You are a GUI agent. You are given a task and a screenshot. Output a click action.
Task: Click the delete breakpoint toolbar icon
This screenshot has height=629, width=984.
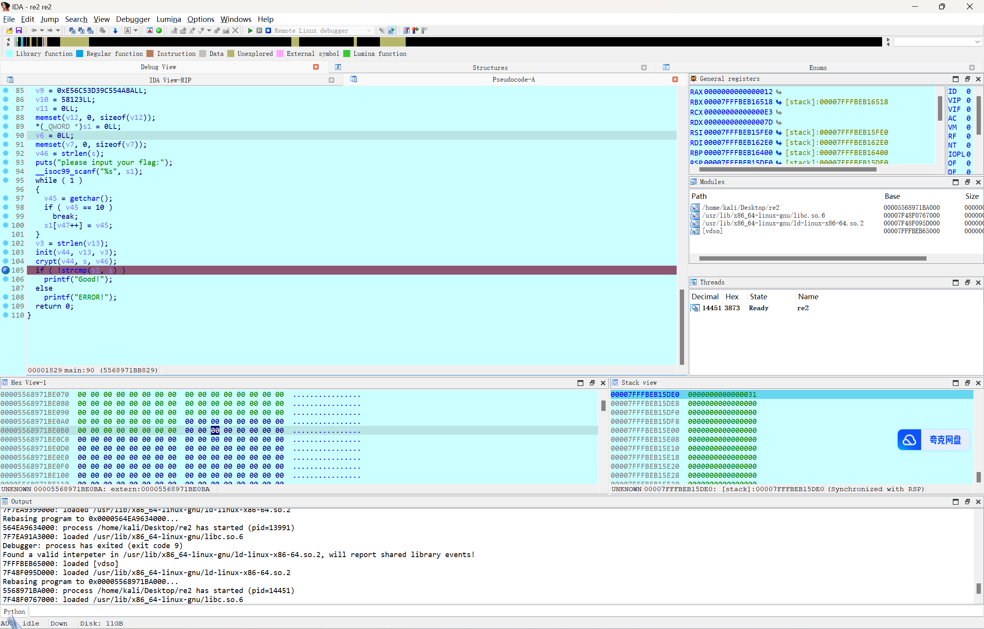(x=424, y=31)
